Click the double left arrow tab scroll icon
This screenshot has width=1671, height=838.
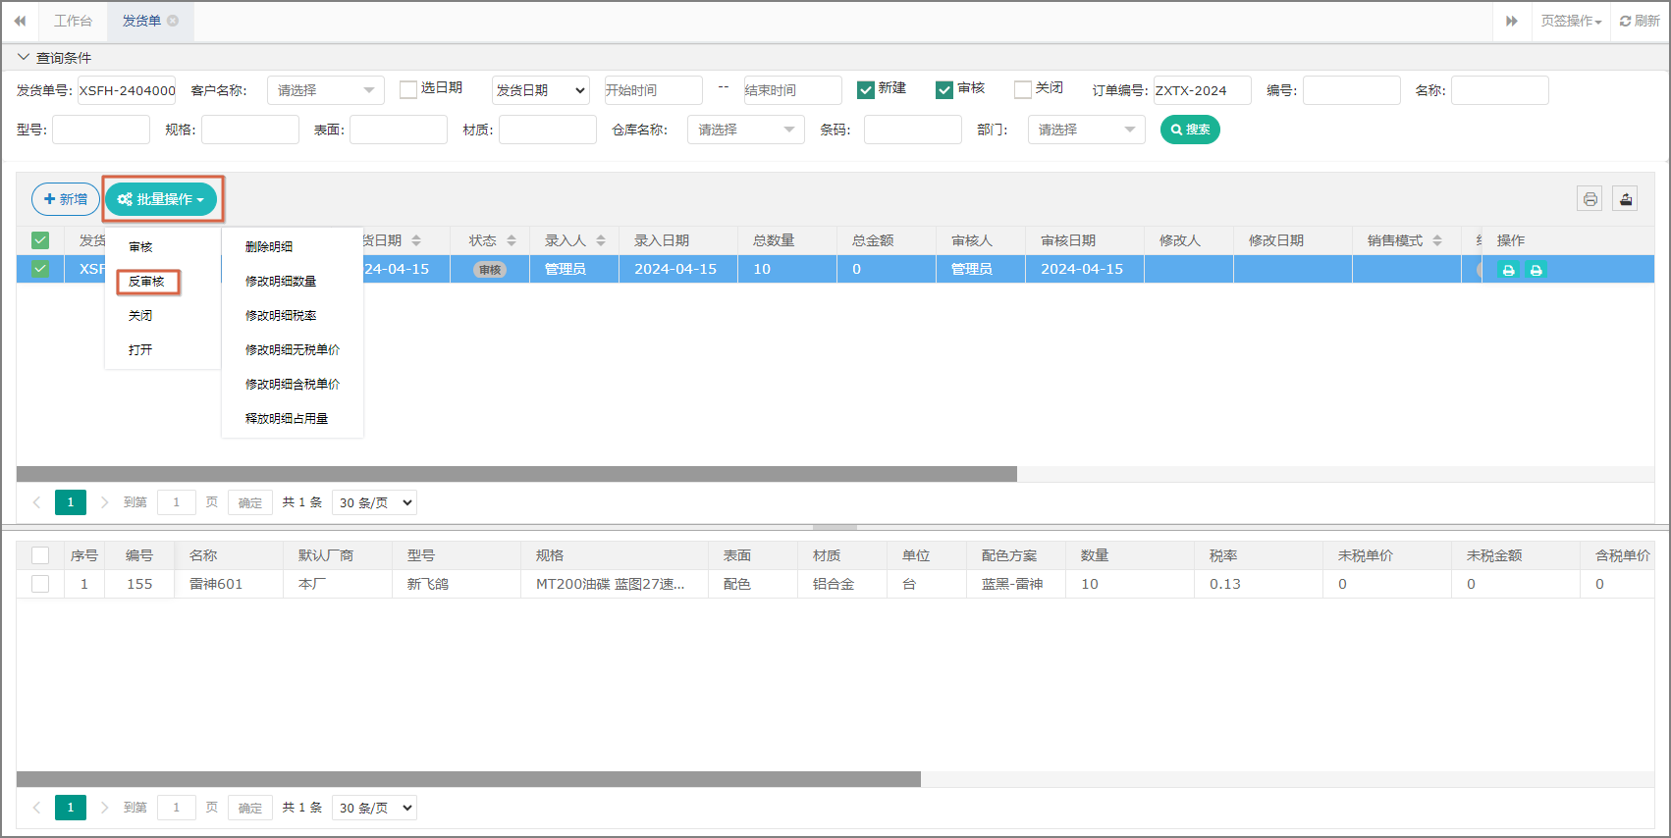pos(20,21)
